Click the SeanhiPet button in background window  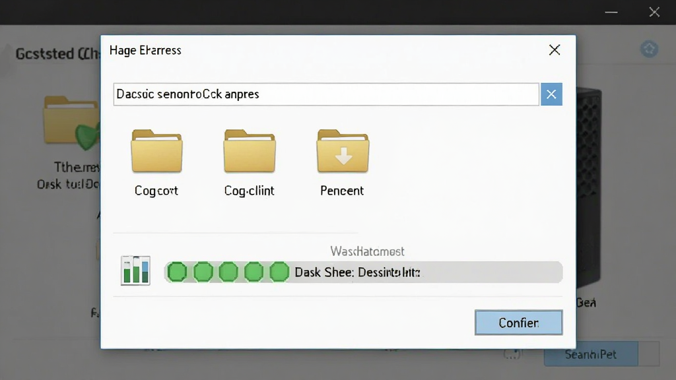point(591,354)
